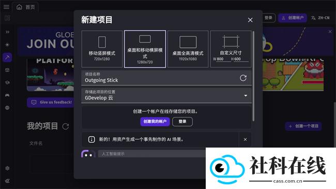
Task: Click the info icon in AI notice
Action: pos(91,139)
